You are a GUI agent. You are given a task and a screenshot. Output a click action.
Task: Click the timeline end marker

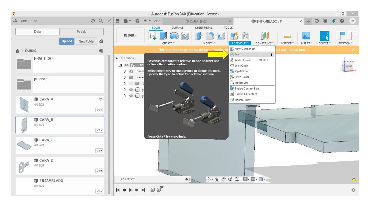click(x=162, y=190)
